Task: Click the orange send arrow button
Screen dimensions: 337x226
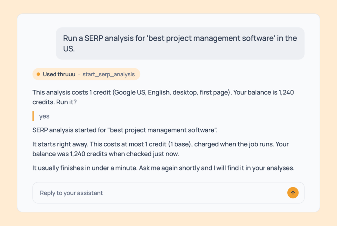Action: point(293,193)
